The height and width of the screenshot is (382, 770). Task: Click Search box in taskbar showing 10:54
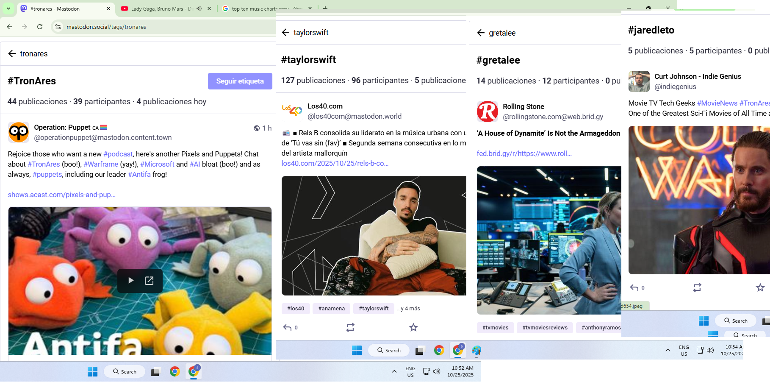389,351
